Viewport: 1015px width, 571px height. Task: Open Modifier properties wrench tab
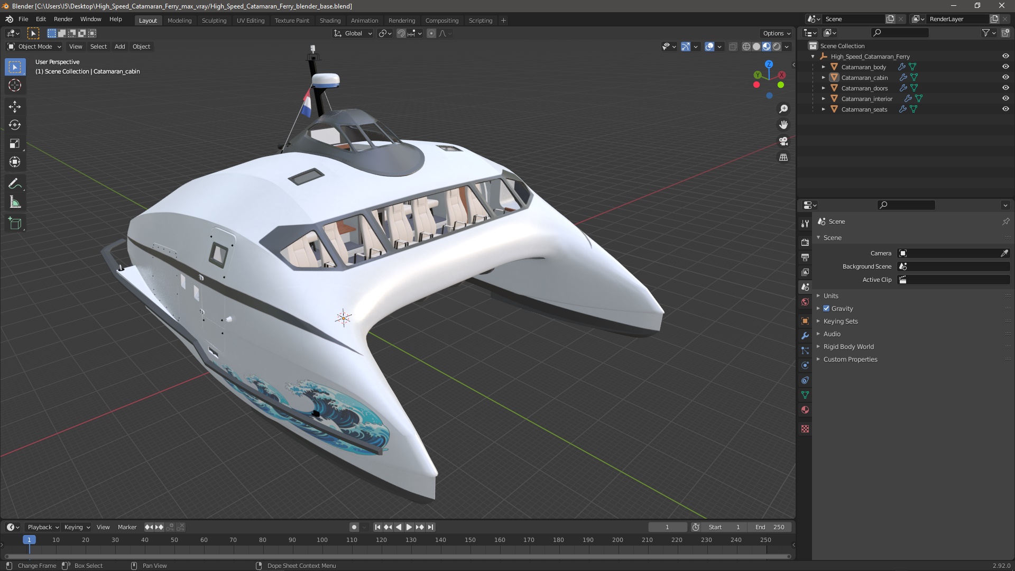[x=805, y=336]
